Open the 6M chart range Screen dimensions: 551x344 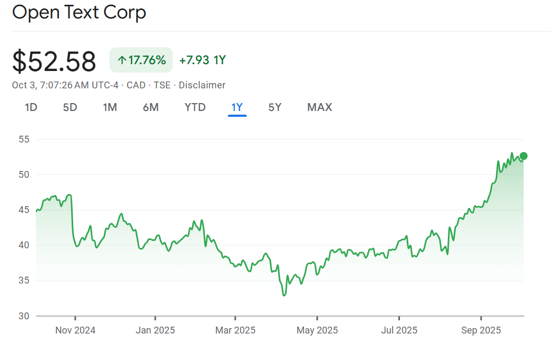(151, 107)
